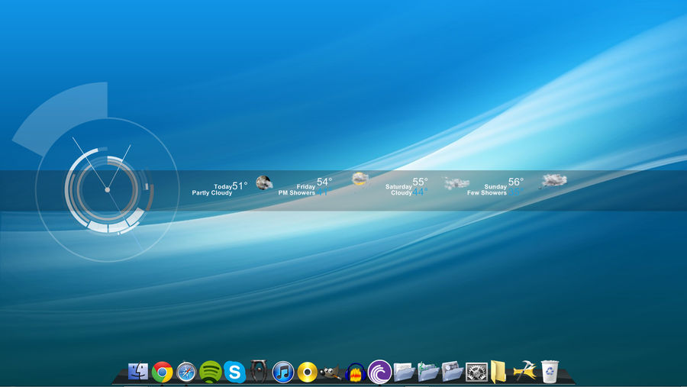
Task: Click the "Today" forecast label
Action: 223,187
